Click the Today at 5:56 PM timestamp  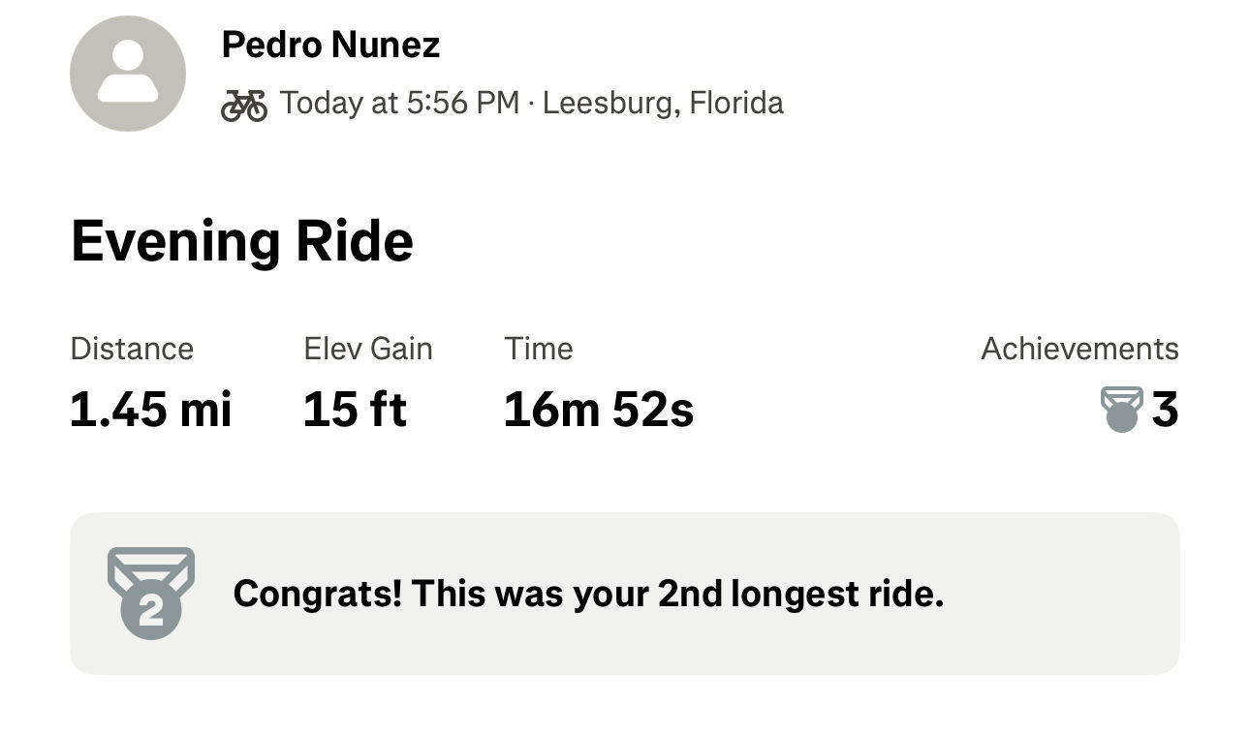(400, 103)
